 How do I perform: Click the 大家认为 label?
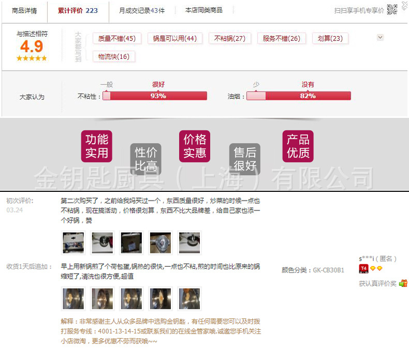32,97
